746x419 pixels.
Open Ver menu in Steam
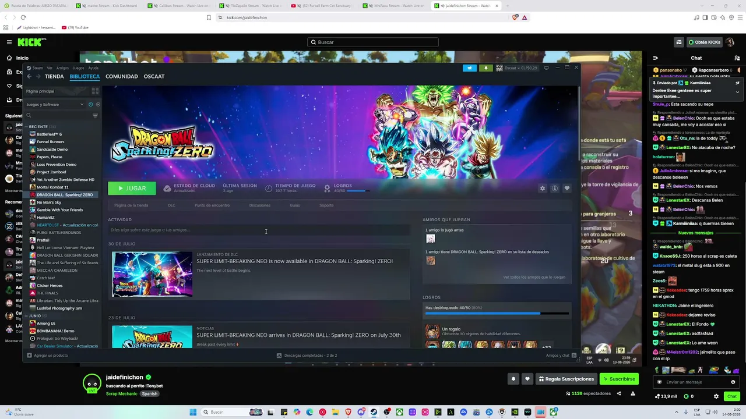pos(50,68)
